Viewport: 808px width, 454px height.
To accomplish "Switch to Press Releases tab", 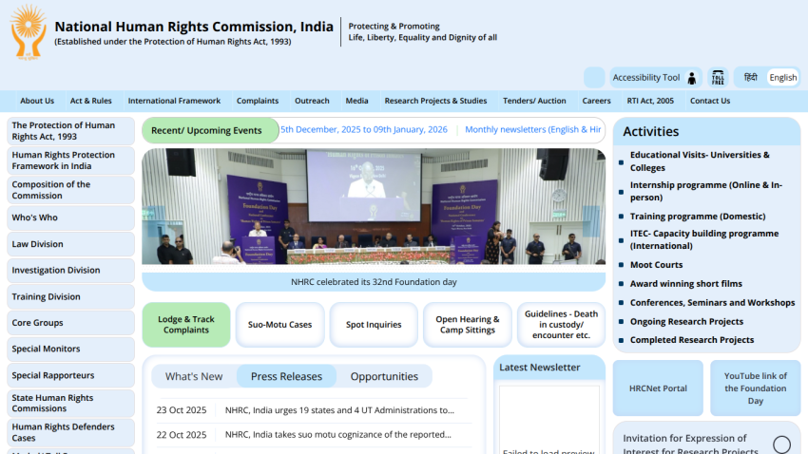I will click(x=286, y=376).
